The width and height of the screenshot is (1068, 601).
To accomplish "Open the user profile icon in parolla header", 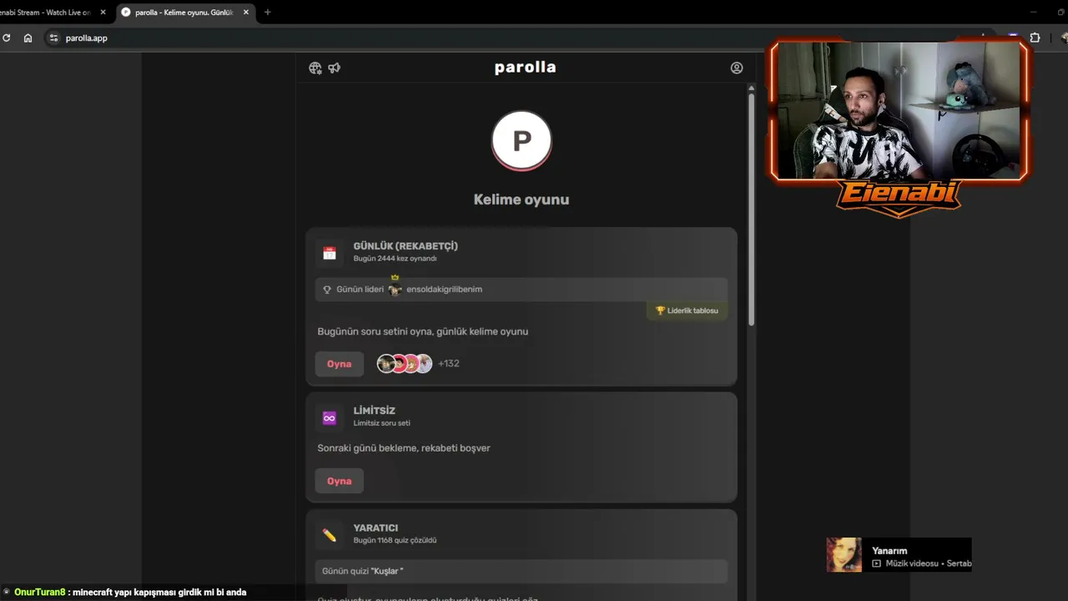I will (x=737, y=68).
